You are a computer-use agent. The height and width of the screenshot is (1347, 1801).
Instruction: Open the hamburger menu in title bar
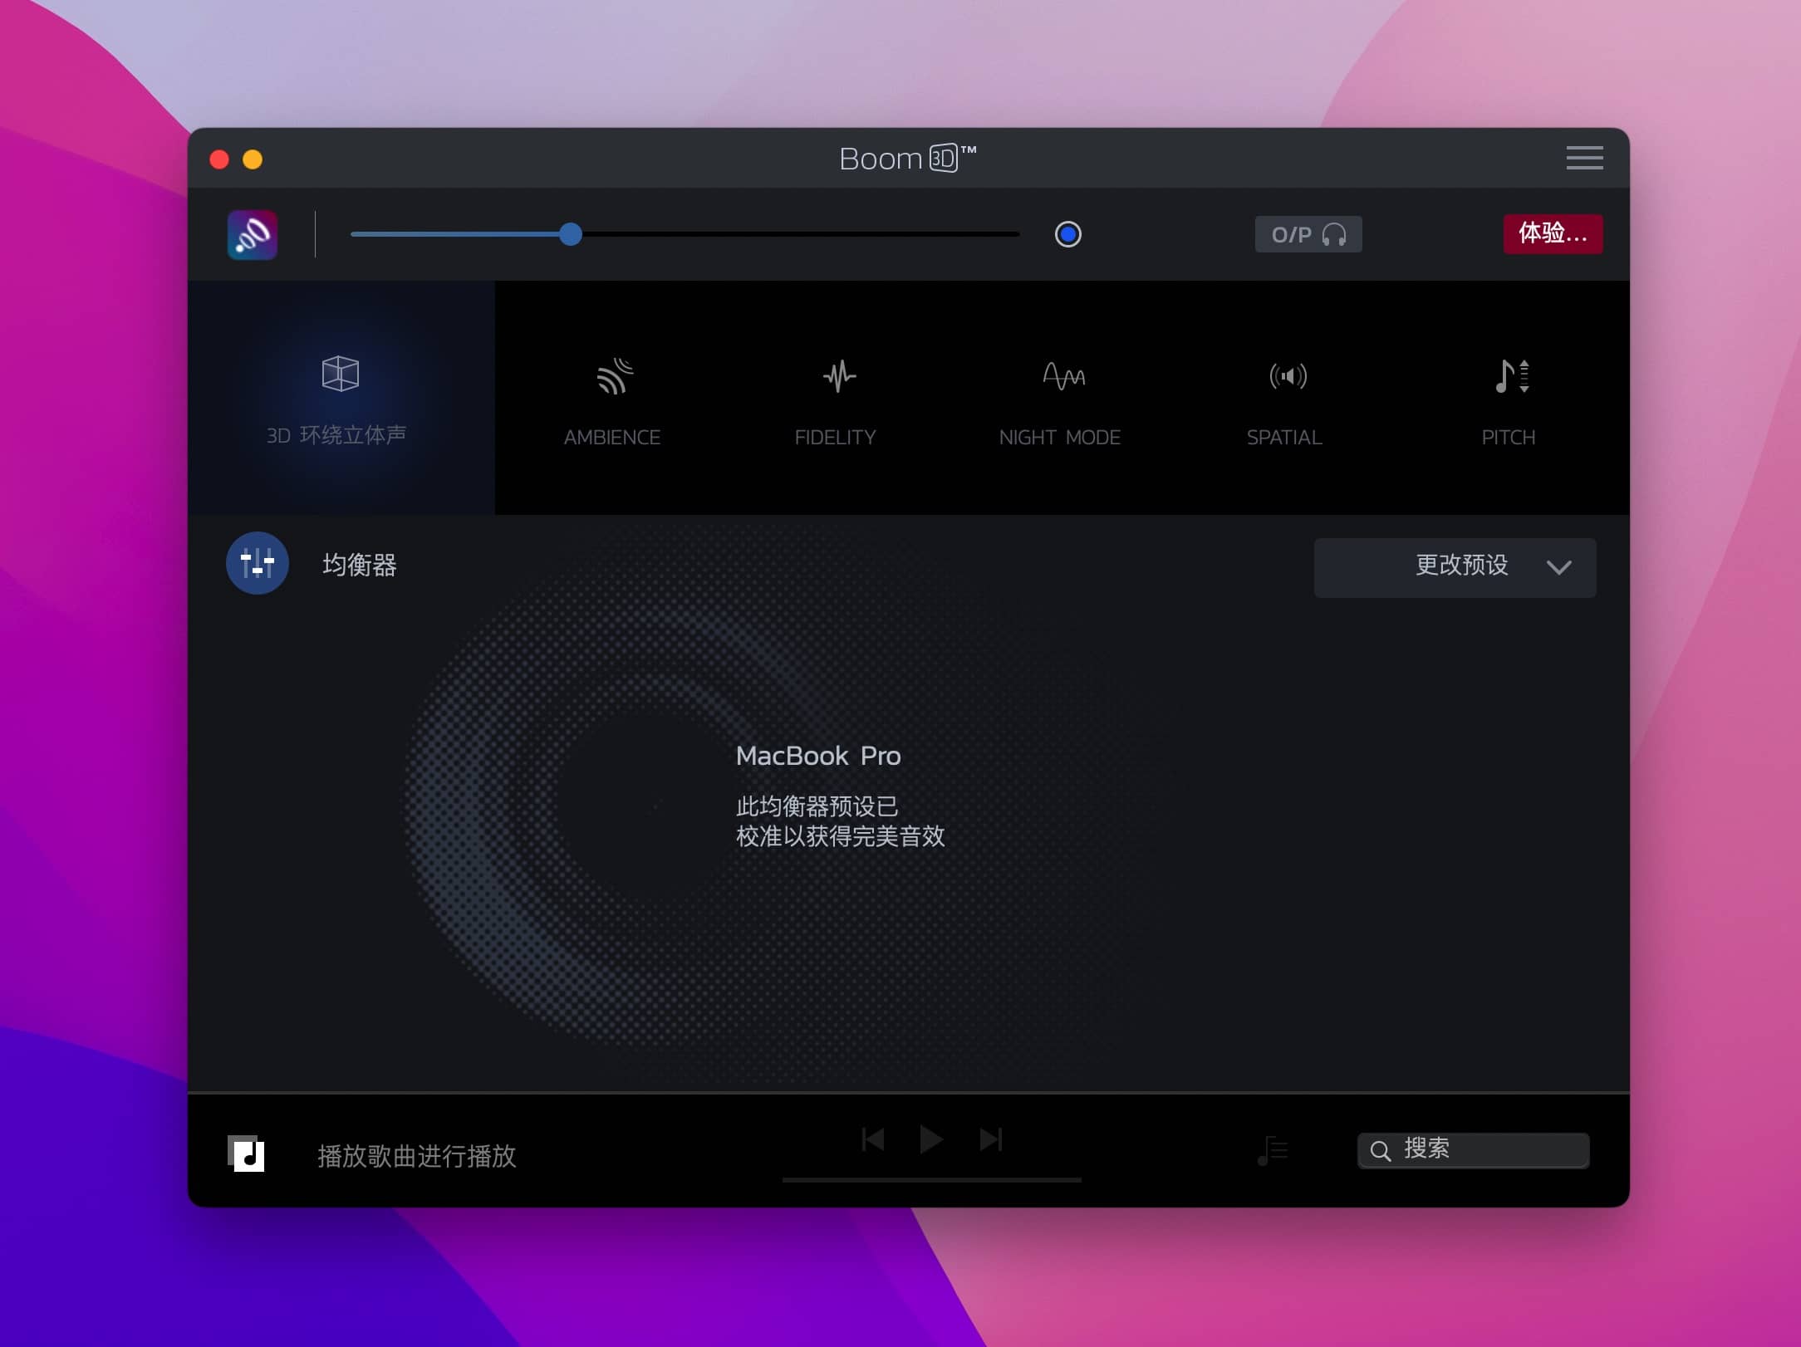click(x=1584, y=158)
